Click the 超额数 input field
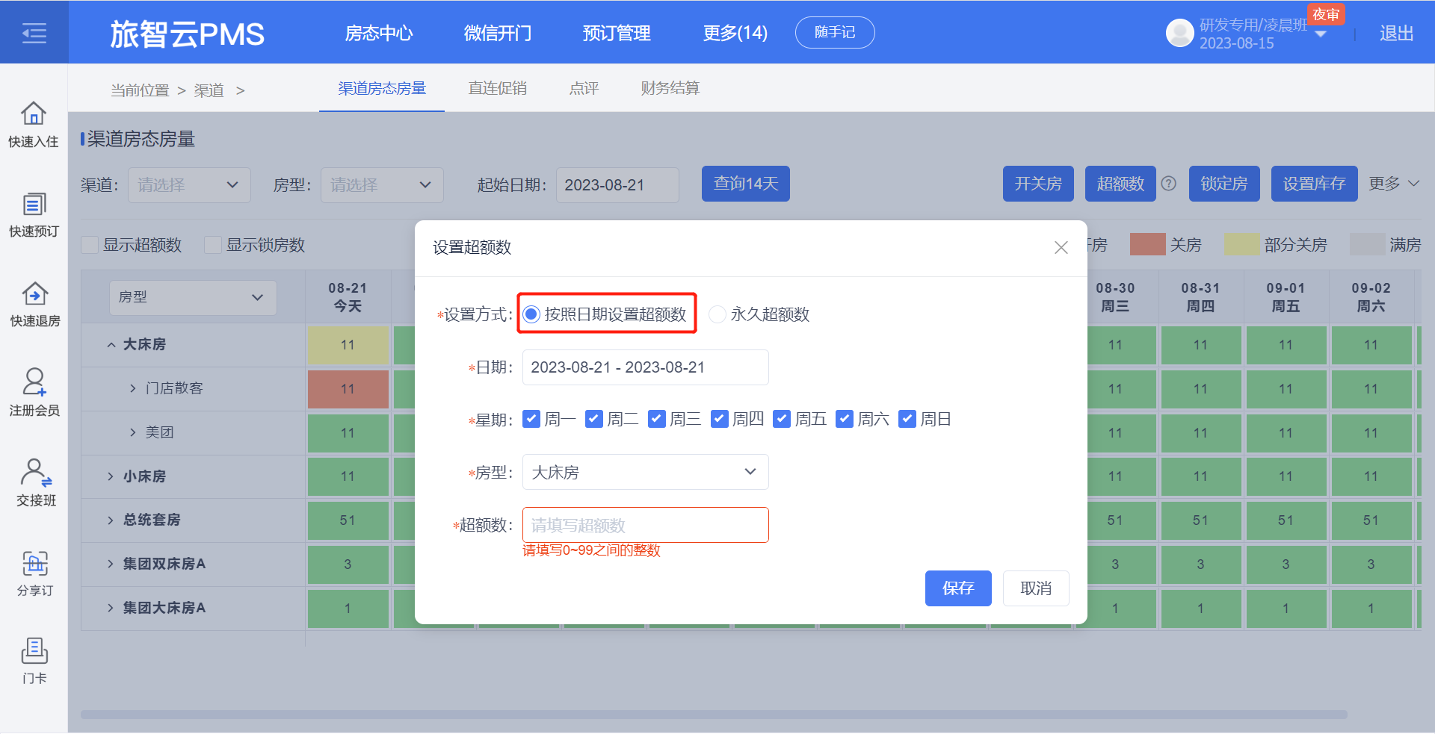The height and width of the screenshot is (734, 1435). (645, 525)
